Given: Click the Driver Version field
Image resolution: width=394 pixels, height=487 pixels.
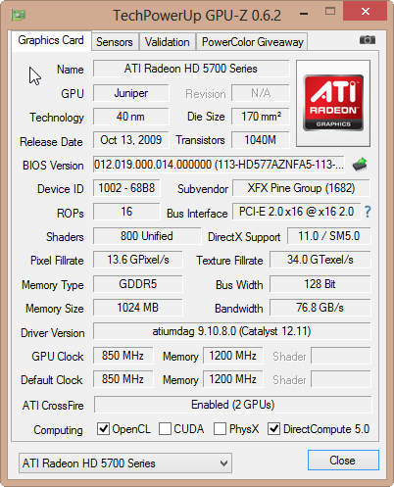Looking at the screenshot, I should coord(232,331).
